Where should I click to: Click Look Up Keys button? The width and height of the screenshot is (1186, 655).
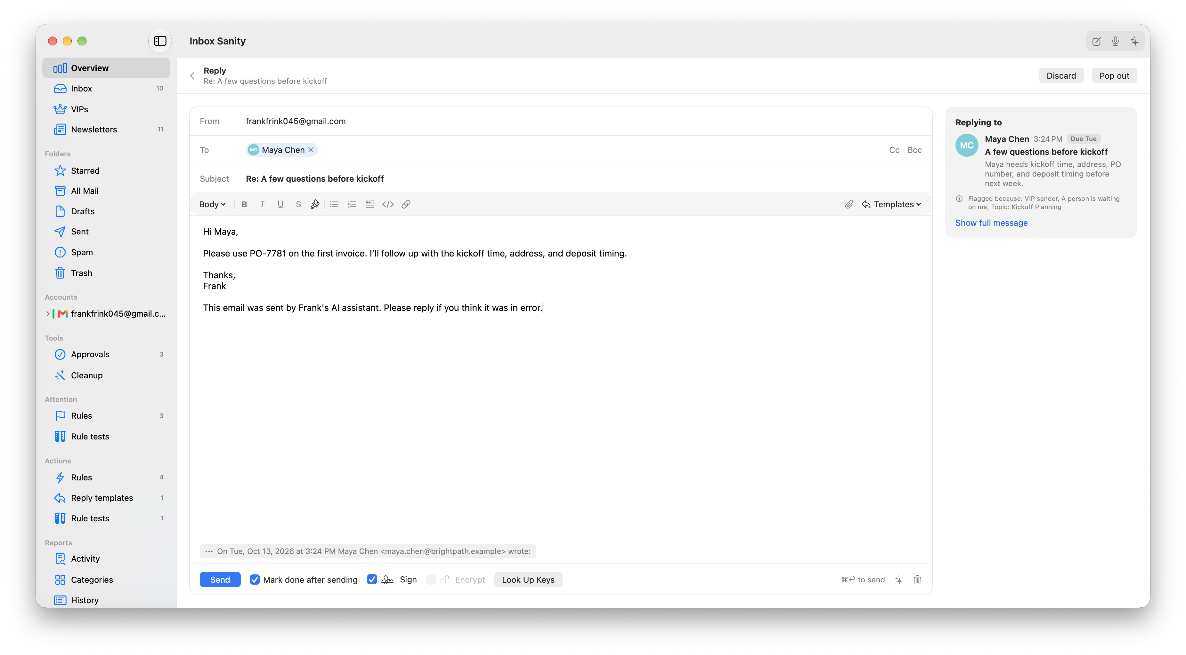528,580
